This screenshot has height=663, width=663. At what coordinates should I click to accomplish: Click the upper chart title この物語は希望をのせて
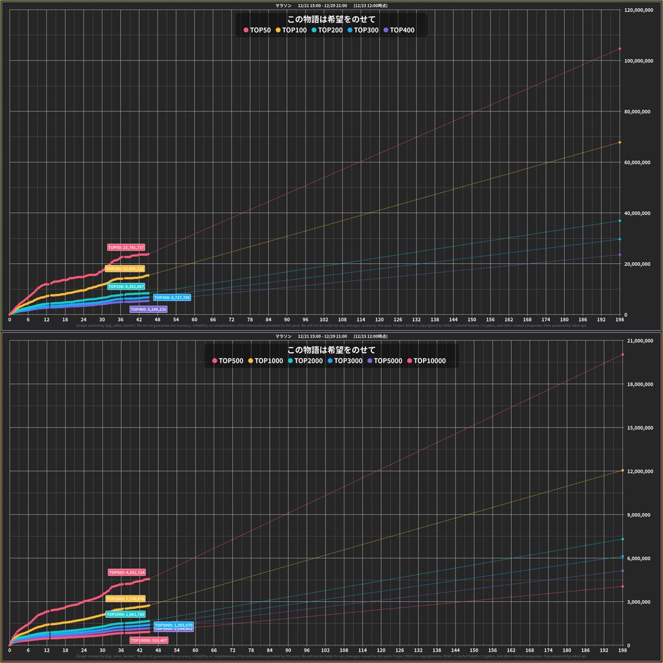(x=331, y=19)
